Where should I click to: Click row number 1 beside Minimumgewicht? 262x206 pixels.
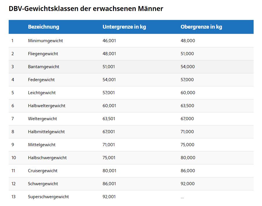coord(12,41)
